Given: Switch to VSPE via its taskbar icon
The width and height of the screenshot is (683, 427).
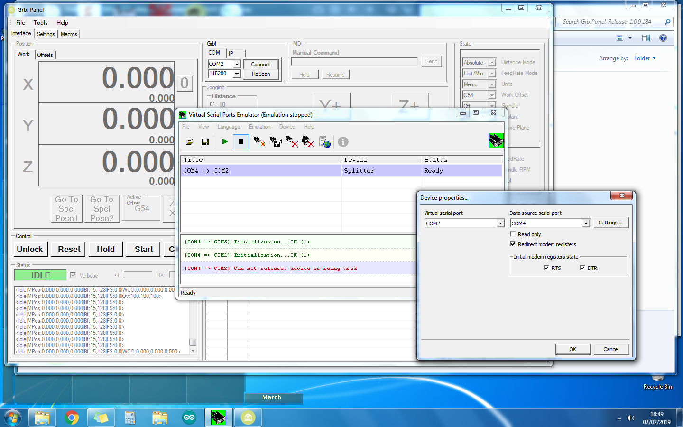Looking at the screenshot, I should [x=218, y=418].
